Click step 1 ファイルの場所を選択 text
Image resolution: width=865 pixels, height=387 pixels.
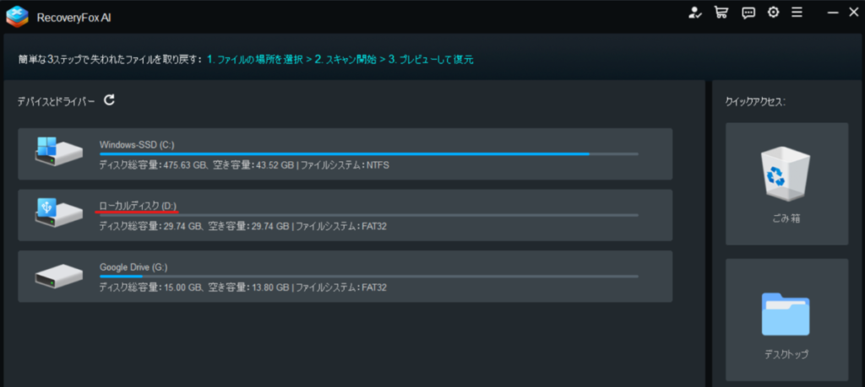258,60
